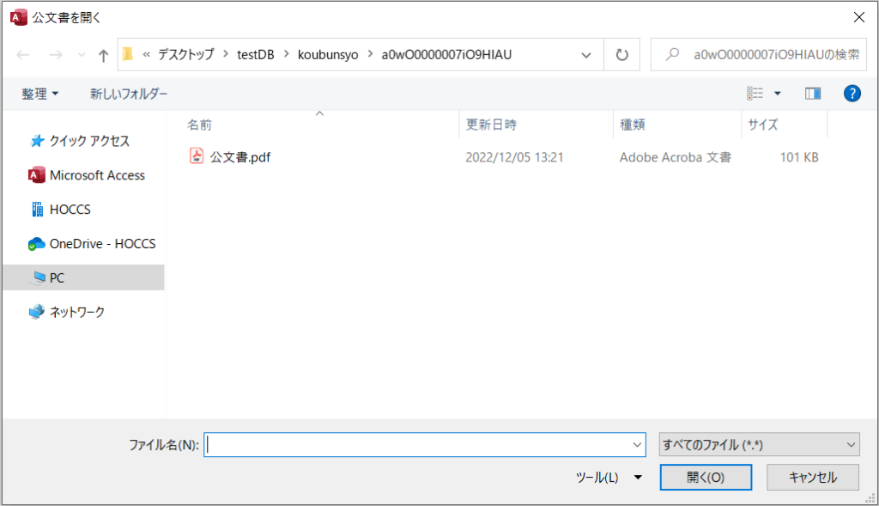Click the help question mark icon

click(852, 94)
